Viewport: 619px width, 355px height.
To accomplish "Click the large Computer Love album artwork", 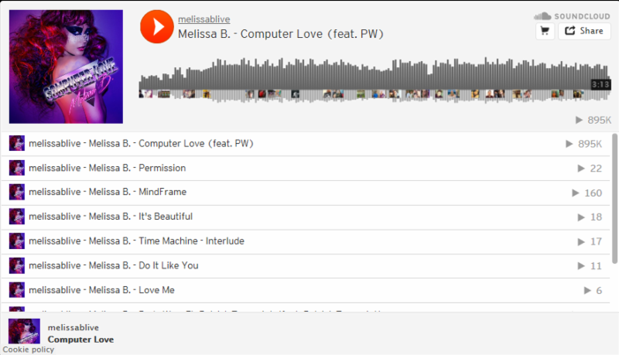I will click(x=66, y=67).
